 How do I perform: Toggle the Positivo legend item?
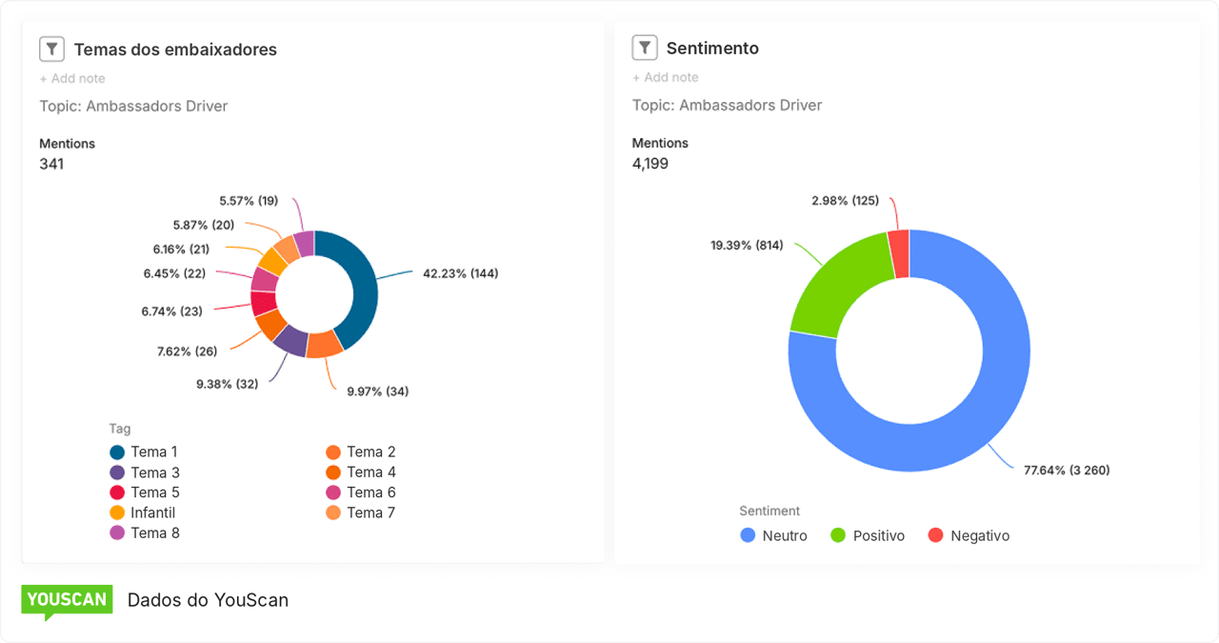click(x=868, y=535)
